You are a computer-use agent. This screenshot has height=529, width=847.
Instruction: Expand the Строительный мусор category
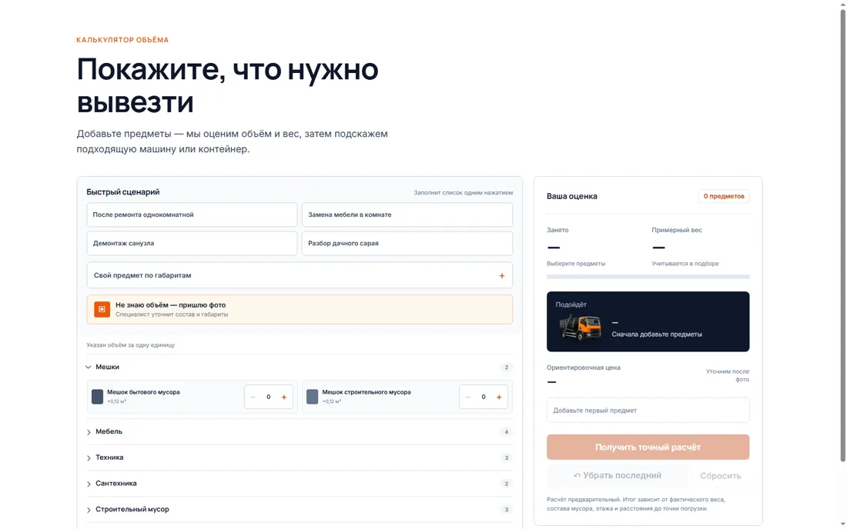tap(300, 509)
